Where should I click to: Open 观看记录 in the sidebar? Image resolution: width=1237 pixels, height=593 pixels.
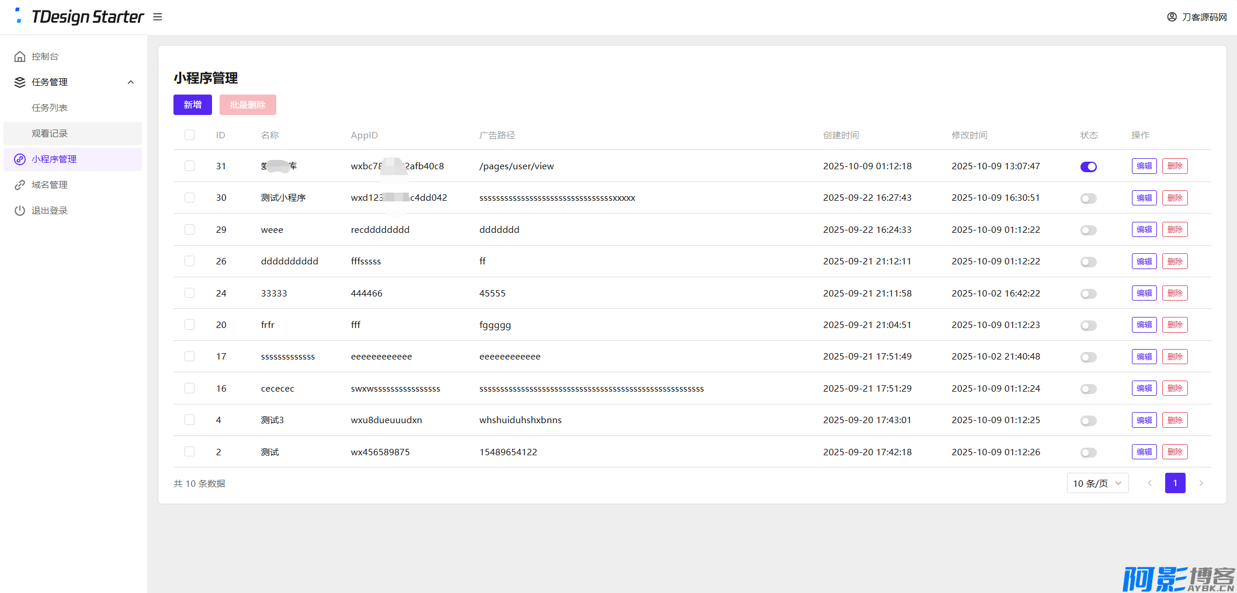[x=50, y=134]
